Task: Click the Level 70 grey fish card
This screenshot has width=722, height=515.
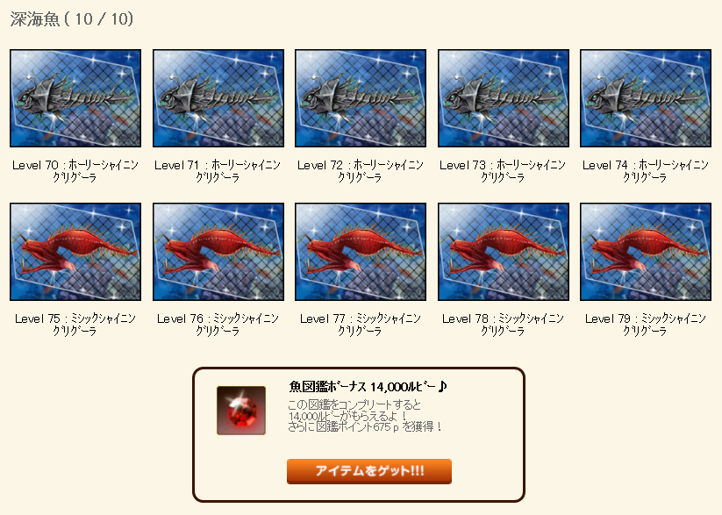Action: [x=75, y=98]
